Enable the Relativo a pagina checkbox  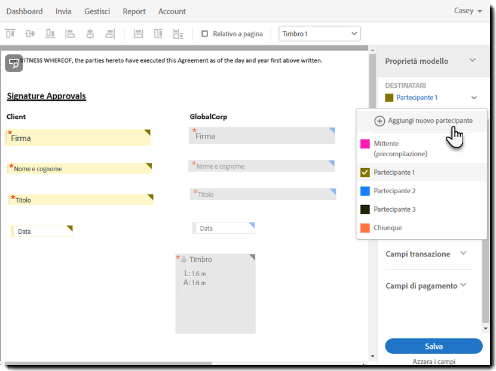205,34
